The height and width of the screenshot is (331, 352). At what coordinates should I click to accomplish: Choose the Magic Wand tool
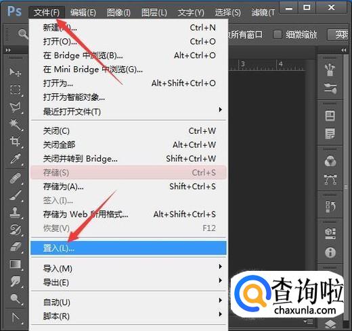tap(16, 124)
